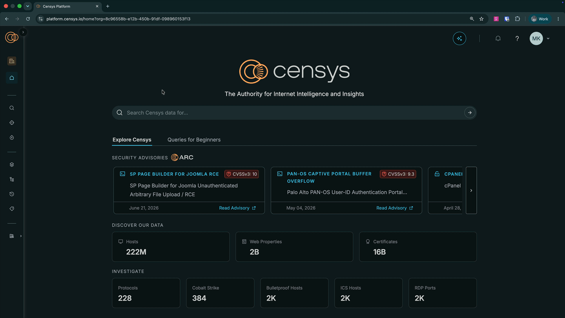Click the MK user avatar
The height and width of the screenshot is (318, 565).
(x=536, y=38)
